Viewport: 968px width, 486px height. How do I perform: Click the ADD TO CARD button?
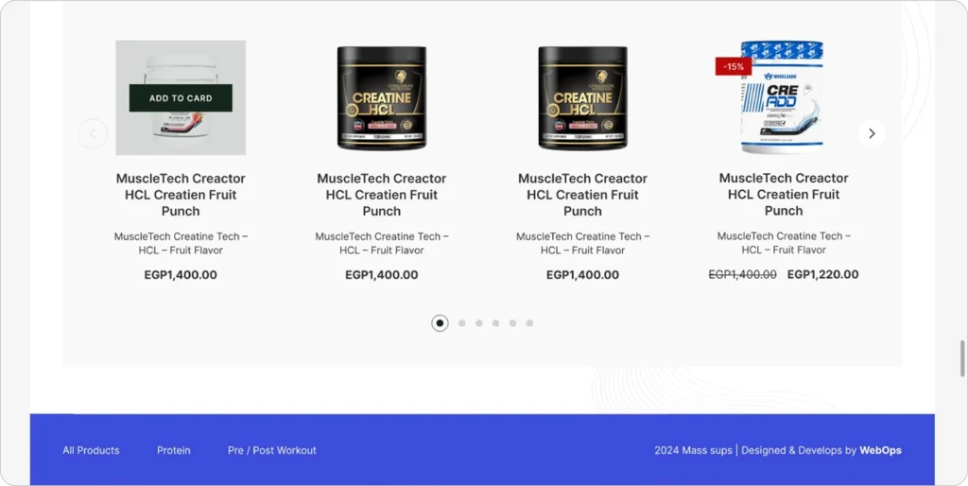pos(181,98)
